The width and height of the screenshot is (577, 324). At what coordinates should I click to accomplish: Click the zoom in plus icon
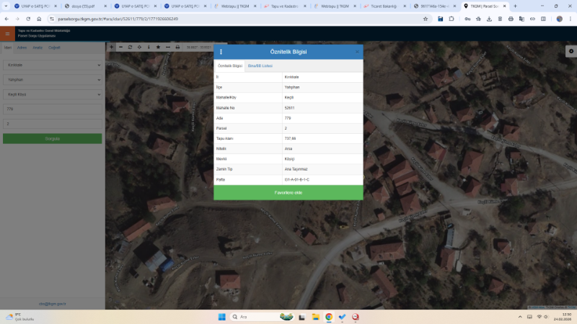coord(111,47)
